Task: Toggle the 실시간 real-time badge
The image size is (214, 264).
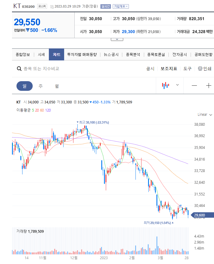Action: (x=106, y=6)
